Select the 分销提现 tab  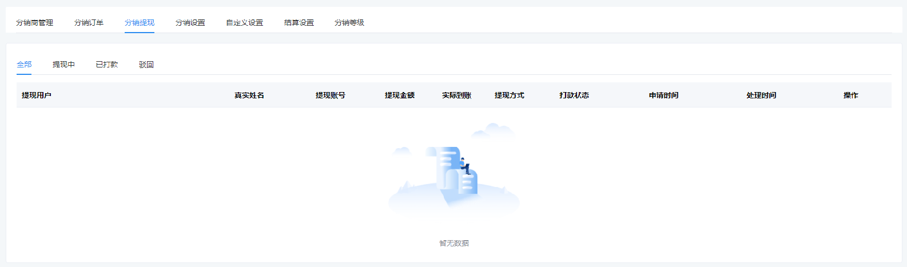point(140,23)
